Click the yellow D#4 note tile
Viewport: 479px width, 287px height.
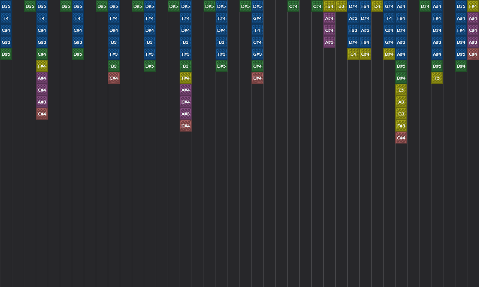click(389, 54)
